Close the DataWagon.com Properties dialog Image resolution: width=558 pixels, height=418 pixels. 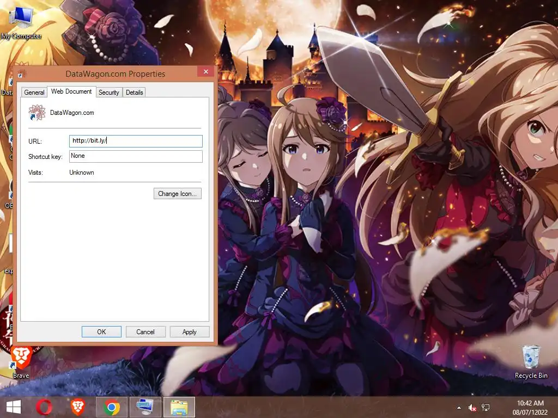pos(205,71)
